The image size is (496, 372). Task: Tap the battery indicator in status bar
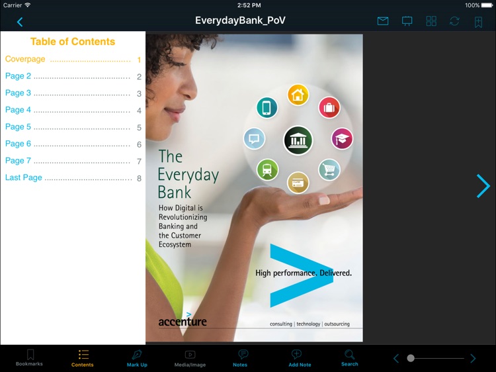(x=487, y=5)
